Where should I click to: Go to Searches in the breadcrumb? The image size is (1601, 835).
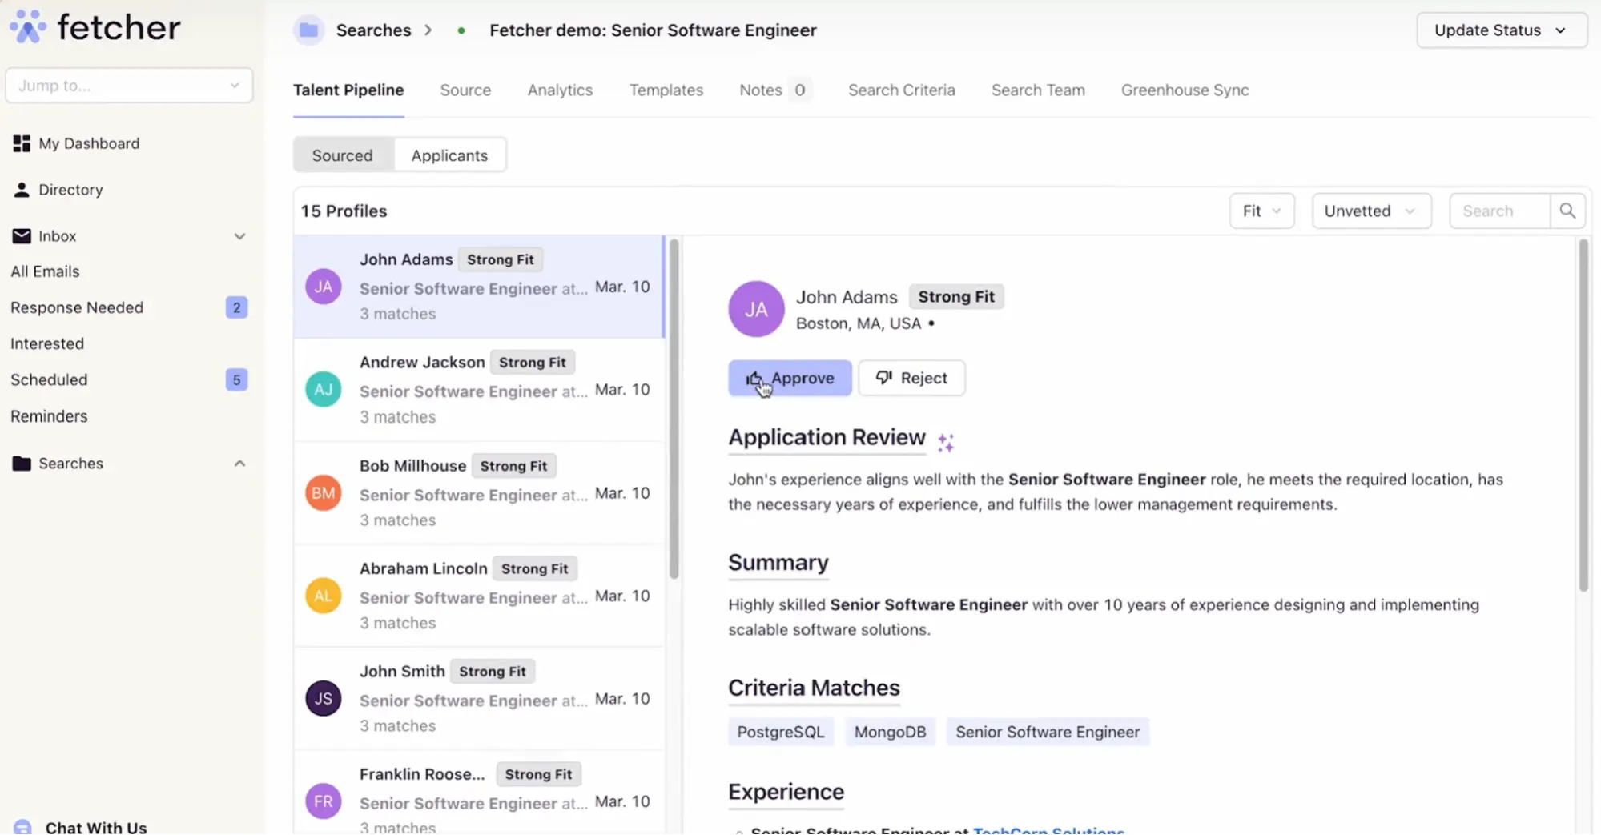[x=373, y=30]
